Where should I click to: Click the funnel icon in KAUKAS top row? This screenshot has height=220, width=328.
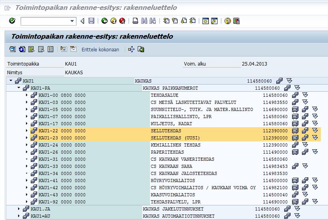coord(289,81)
